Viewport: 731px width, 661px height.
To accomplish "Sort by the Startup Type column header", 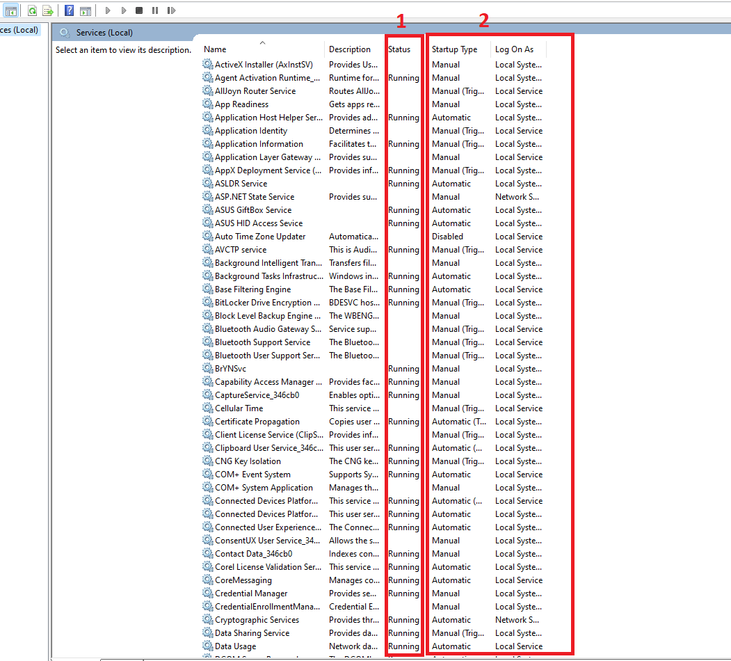I will [x=455, y=49].
